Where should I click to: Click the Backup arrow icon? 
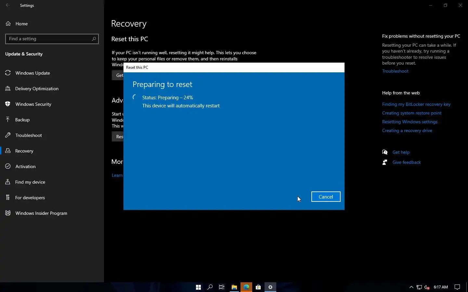8,120
